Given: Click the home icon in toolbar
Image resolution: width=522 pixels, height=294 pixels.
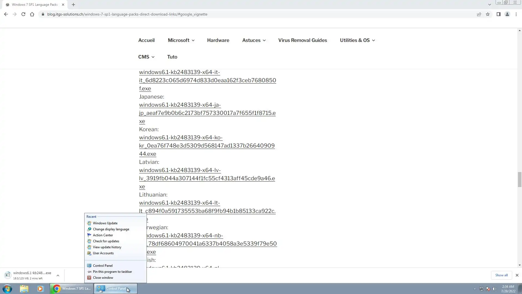Looking at the screenshot, I should [32, 14].
